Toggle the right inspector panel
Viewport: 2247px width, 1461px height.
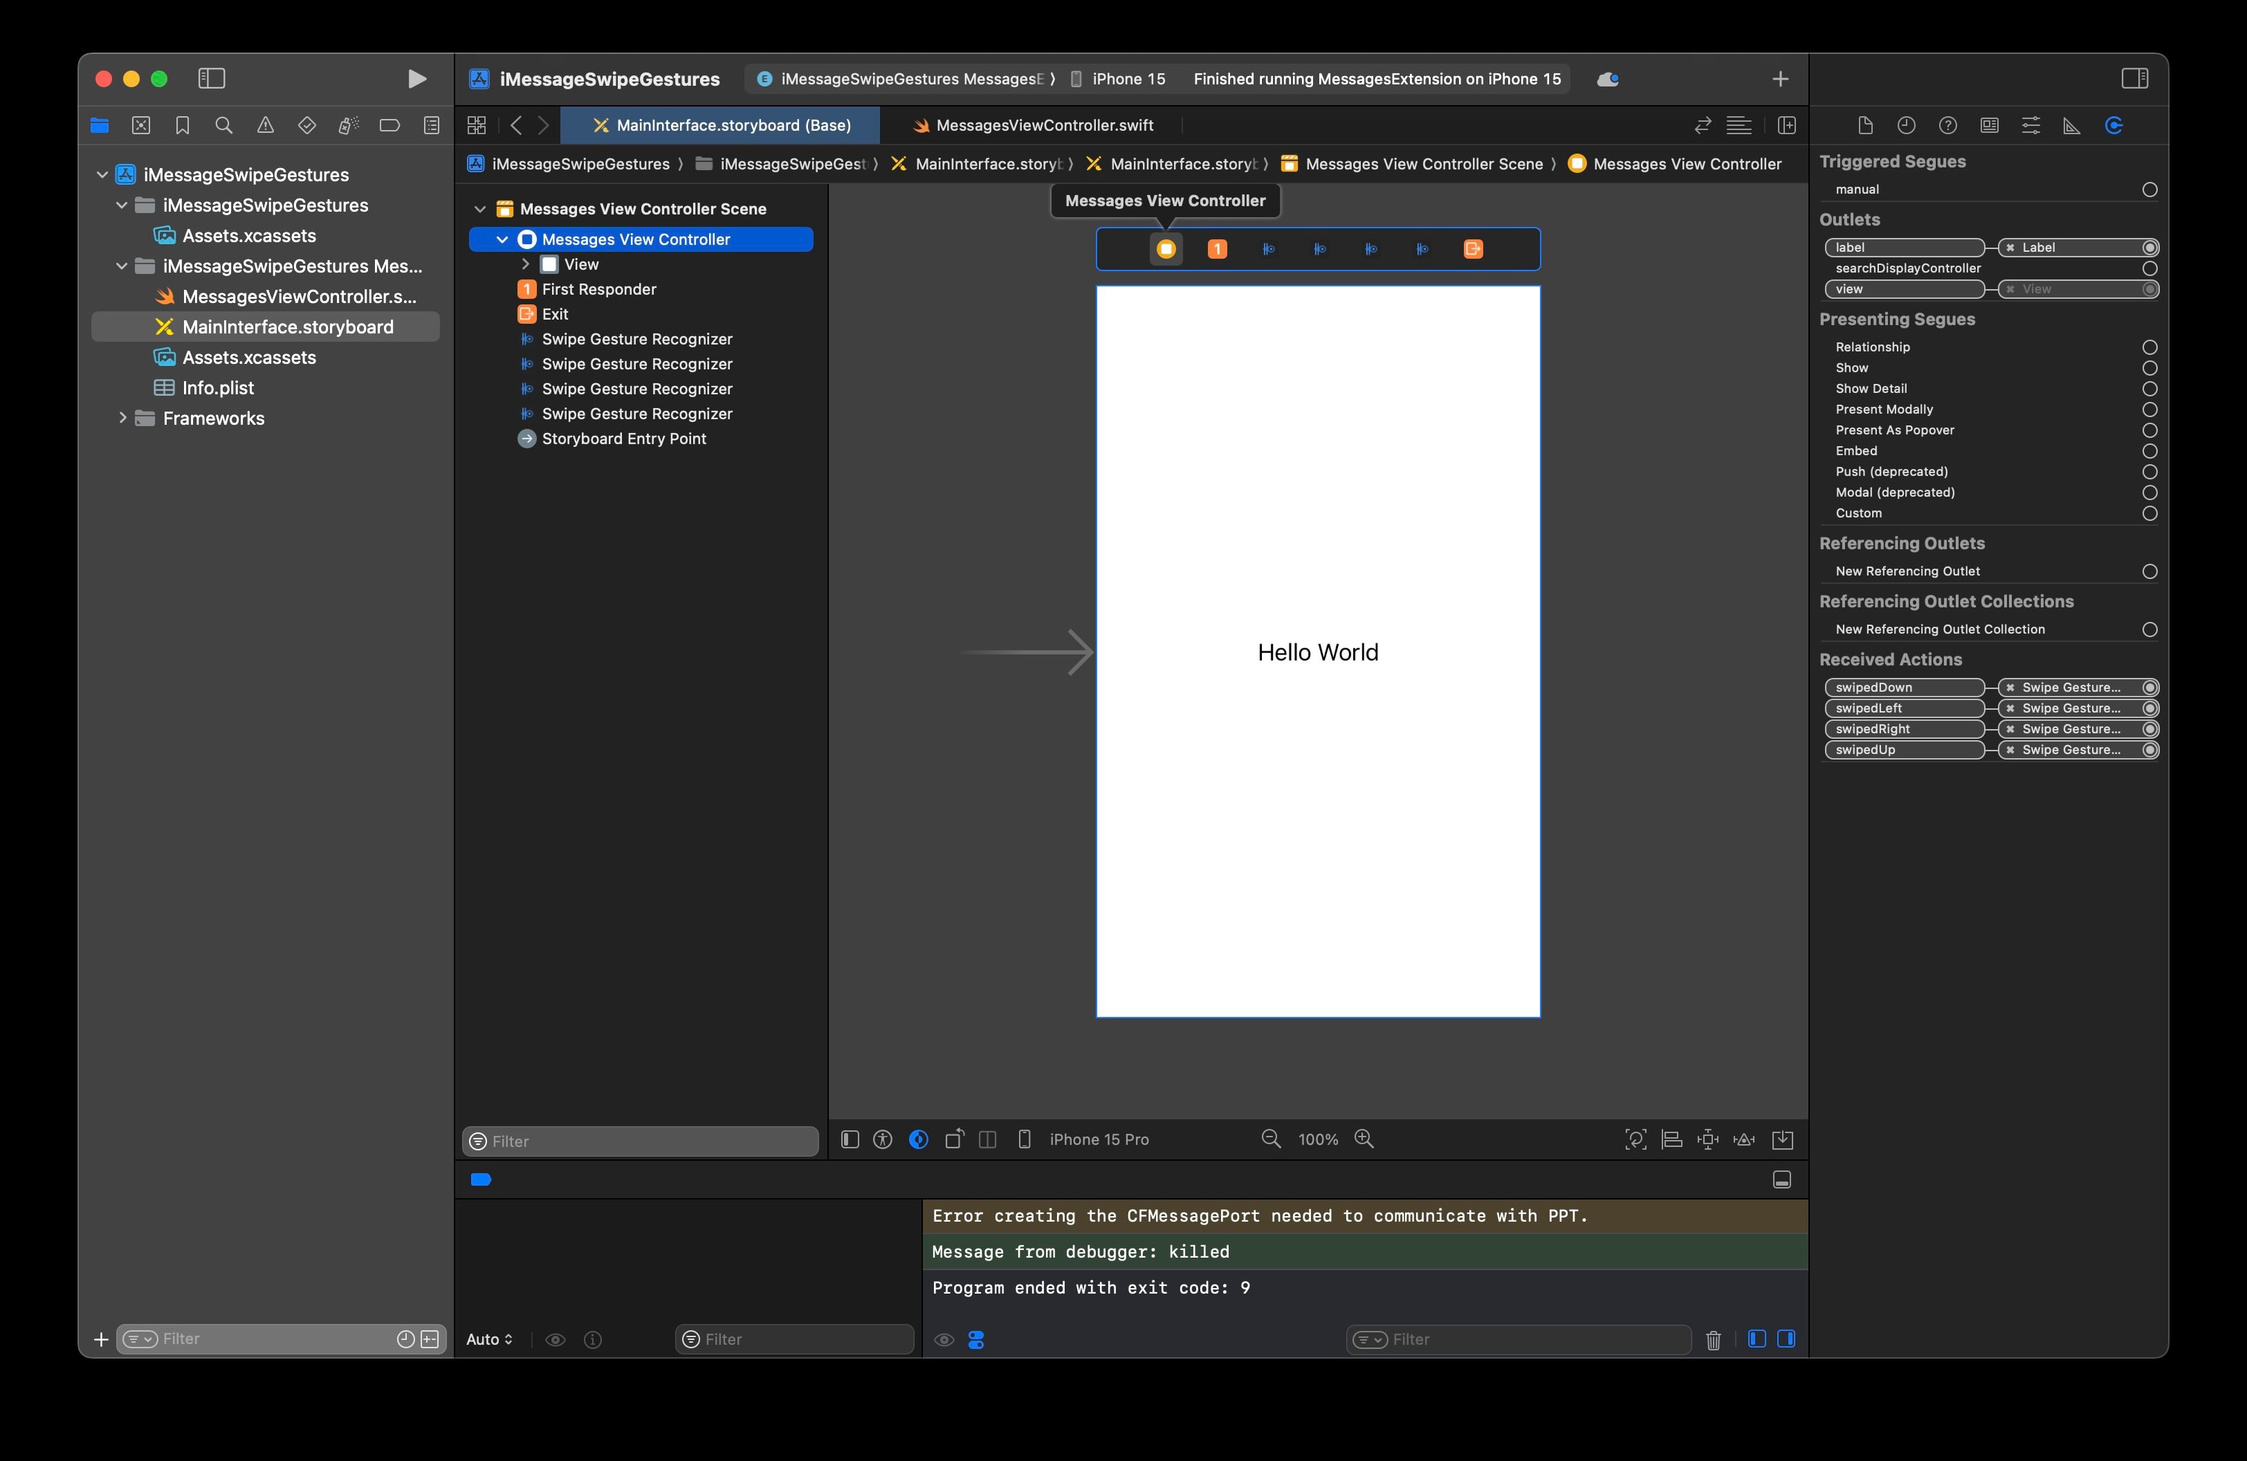2135,80
